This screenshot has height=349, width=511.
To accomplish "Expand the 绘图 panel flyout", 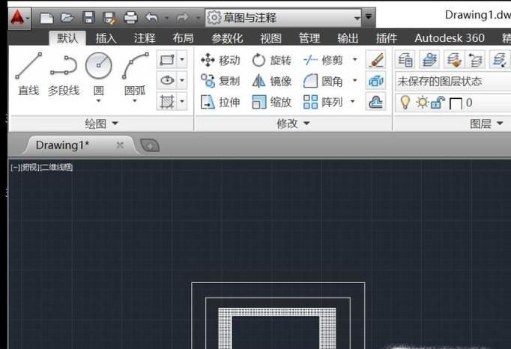I will click(101, 124).
